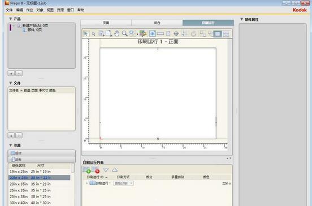Click the ungroup squares icon

click(210, 33)
